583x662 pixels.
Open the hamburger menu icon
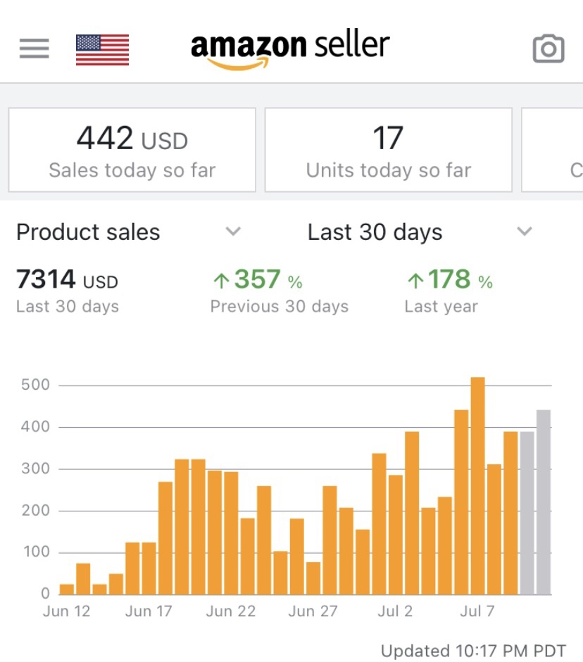35,49
